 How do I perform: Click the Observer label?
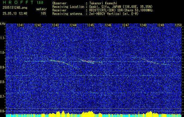point(59,3)
